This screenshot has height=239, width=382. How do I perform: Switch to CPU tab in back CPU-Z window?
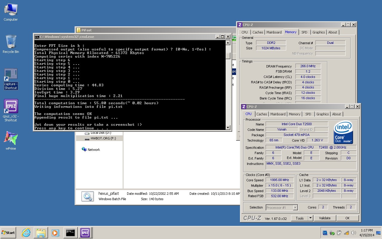click(x=244, y=32)
